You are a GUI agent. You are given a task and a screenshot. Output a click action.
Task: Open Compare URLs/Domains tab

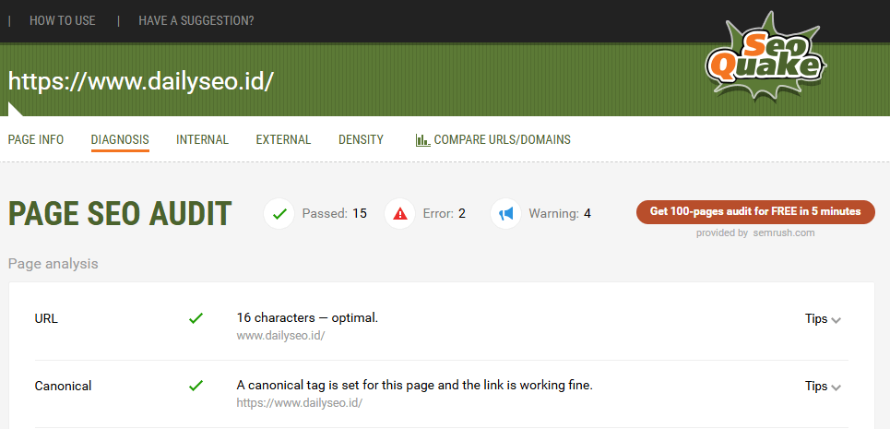click(493, 139)
